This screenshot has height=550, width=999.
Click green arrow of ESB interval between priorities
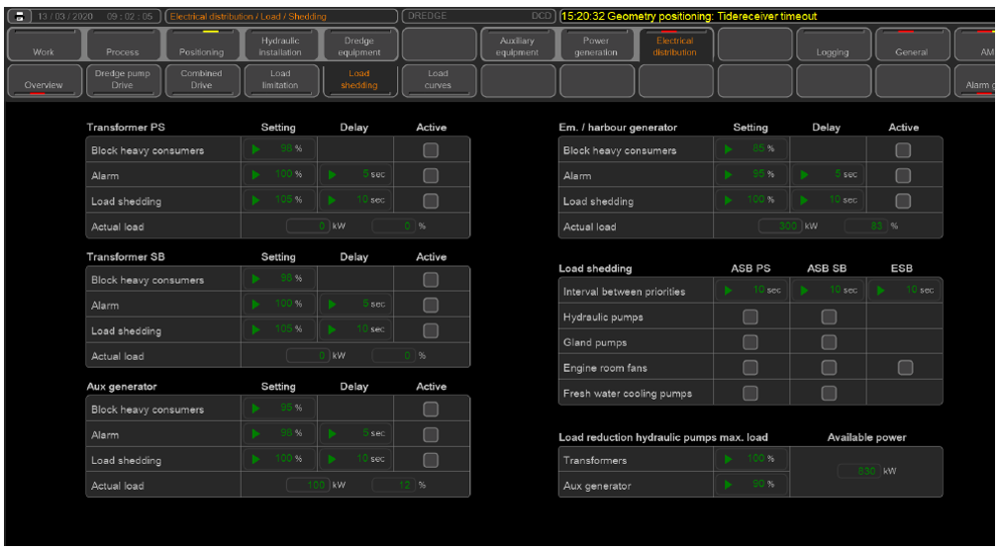tap(881, 291)
